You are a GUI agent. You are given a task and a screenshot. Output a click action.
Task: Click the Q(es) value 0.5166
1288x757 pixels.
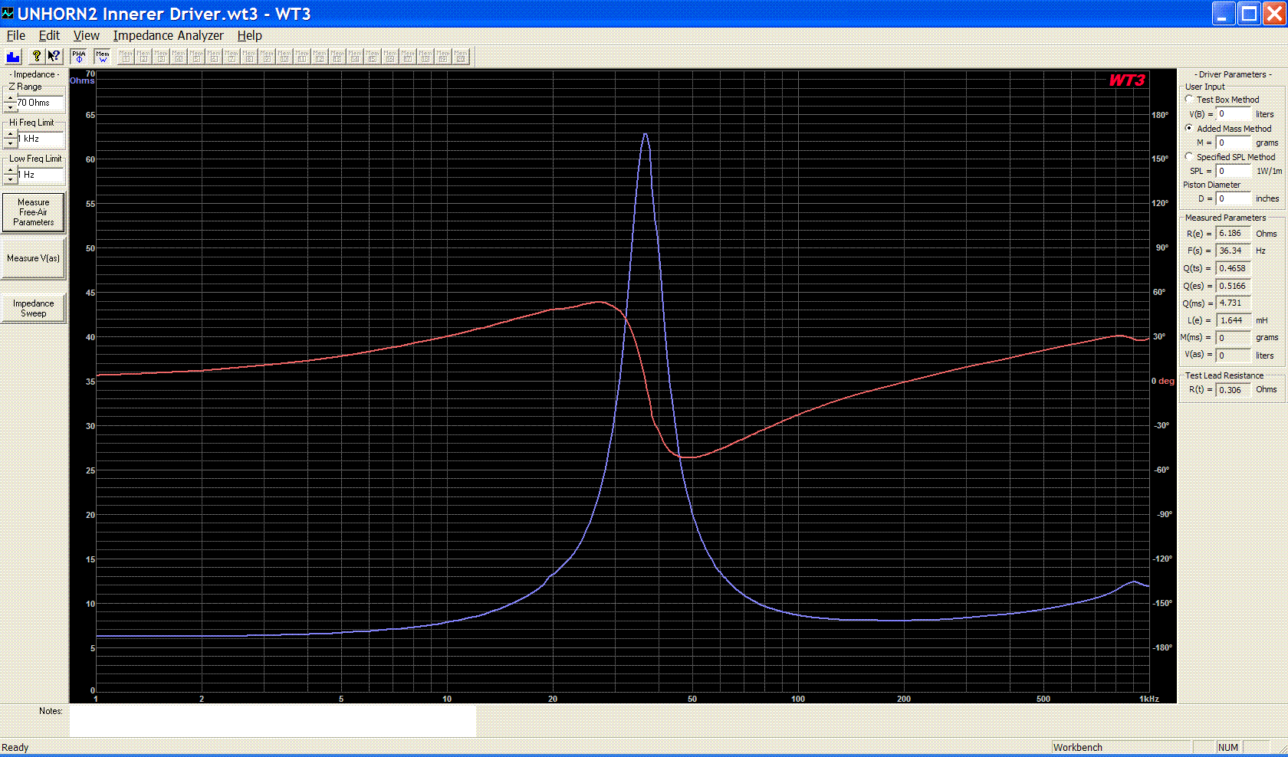coord(1234,286)
